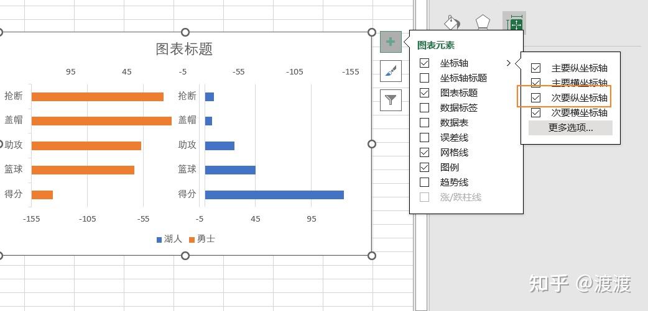Uncheck the 图表标题 checkbox

(x=424, y=93)
